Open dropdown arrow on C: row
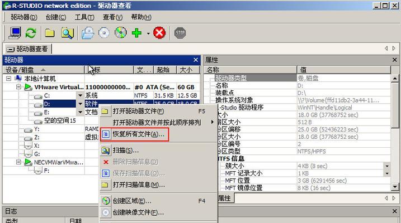This screenshot has width=401, height=223. tap(80, 95)
